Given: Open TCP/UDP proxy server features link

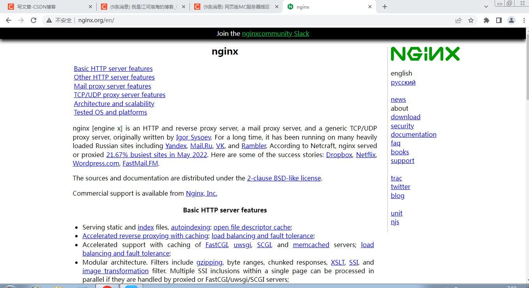Looking at the screenshot, I should coord(120,95).
